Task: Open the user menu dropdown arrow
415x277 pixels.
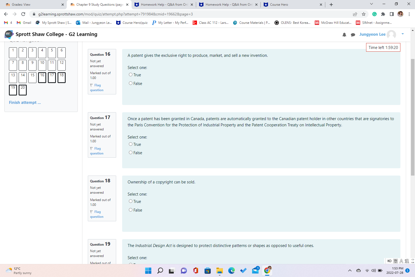Action: click(403, 34)
